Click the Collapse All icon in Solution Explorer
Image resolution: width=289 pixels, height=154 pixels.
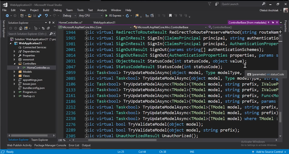[48, 28]
